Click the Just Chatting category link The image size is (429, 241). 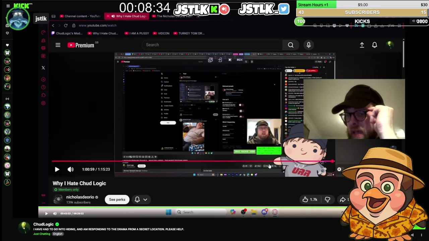click(42, 234)
